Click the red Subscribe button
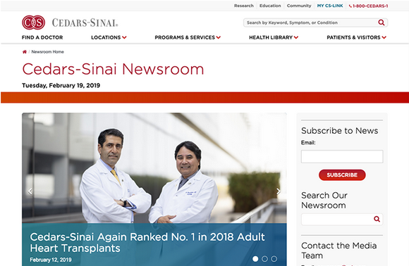Image resolution: width=409 pixels, height=266 pixels. pyautogui.click(x=342, y=175)
